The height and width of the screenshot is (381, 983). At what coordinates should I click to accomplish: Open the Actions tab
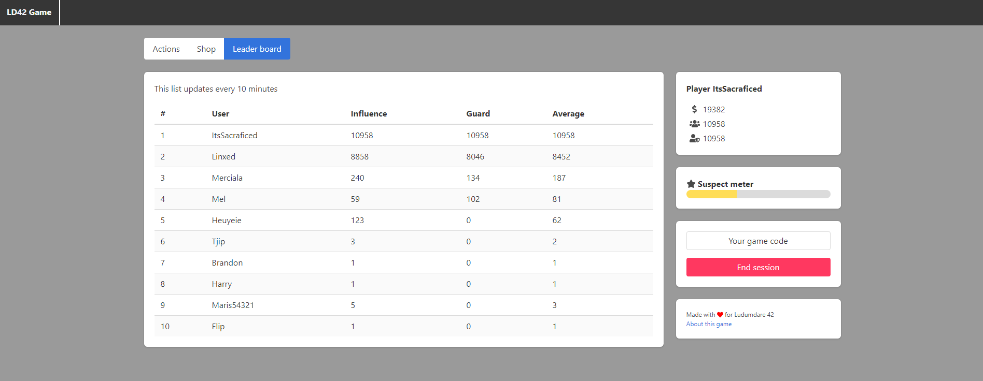pos(166,49)
